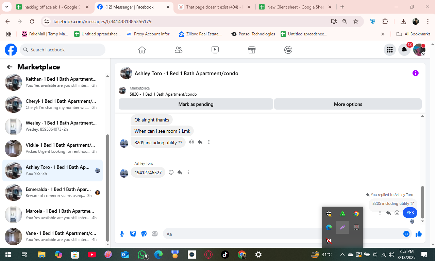The width and height of the screenshot is (435, 261).
Task: Show more bookmarks chevron
Action: pos(383,34)
